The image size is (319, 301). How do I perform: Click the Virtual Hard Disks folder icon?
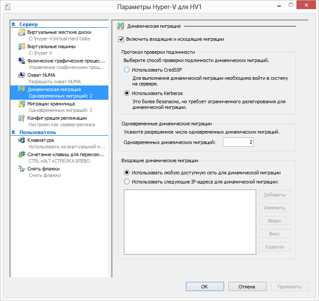22,33
